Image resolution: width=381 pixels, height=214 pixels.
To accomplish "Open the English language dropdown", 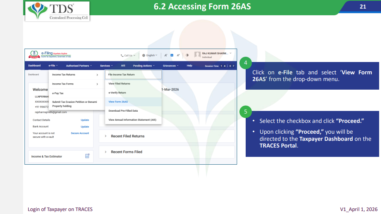I will tap(150, 55).
